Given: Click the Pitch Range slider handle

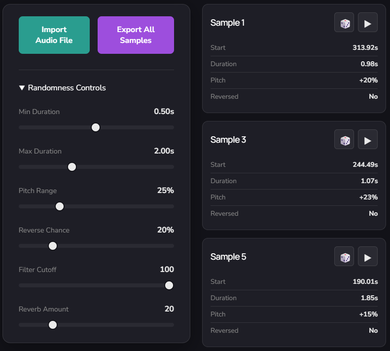Looking at the screenshot, I should click(x=60, y=206).
